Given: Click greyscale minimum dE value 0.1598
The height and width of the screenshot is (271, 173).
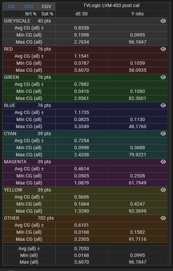Looking at the screenshot, I should click(x=82, y=35).
